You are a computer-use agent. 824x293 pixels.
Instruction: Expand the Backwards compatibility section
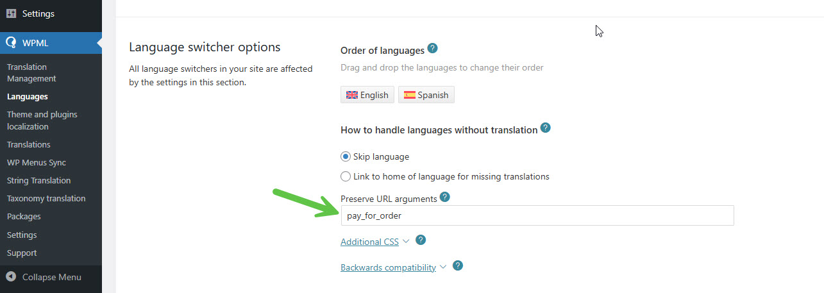(x=388, y=267)
